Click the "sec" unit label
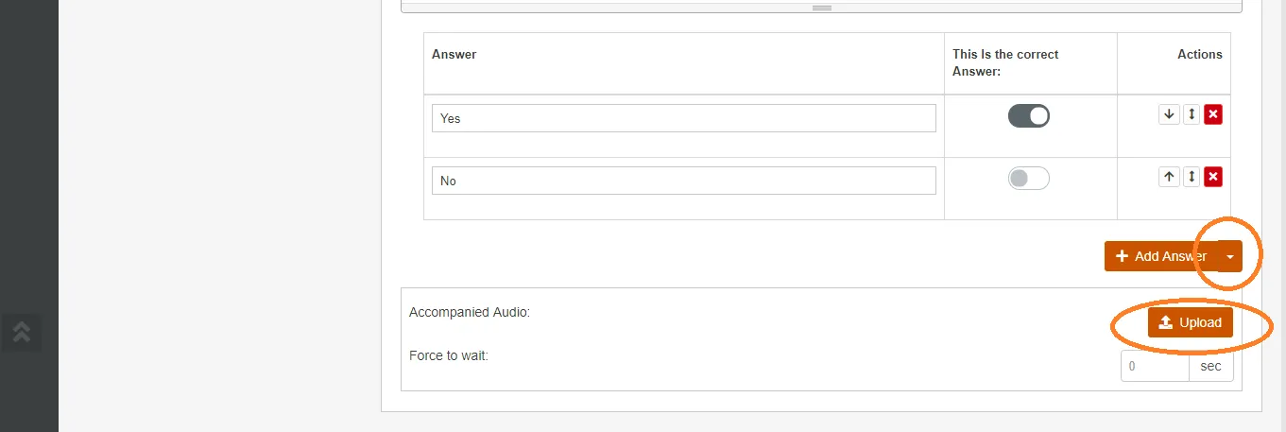 [1210, 366]
